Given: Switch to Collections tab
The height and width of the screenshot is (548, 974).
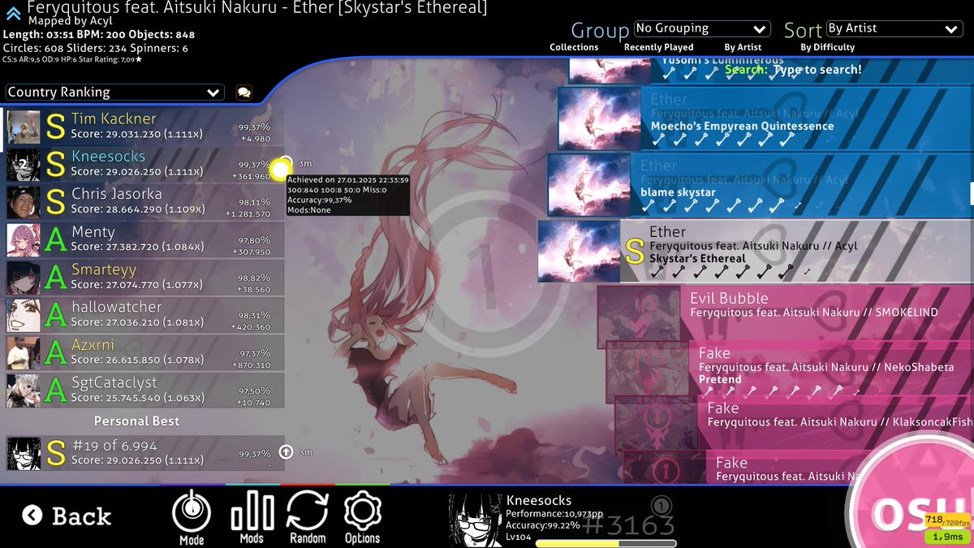Looking at the screenshot, I should point(574,47).
